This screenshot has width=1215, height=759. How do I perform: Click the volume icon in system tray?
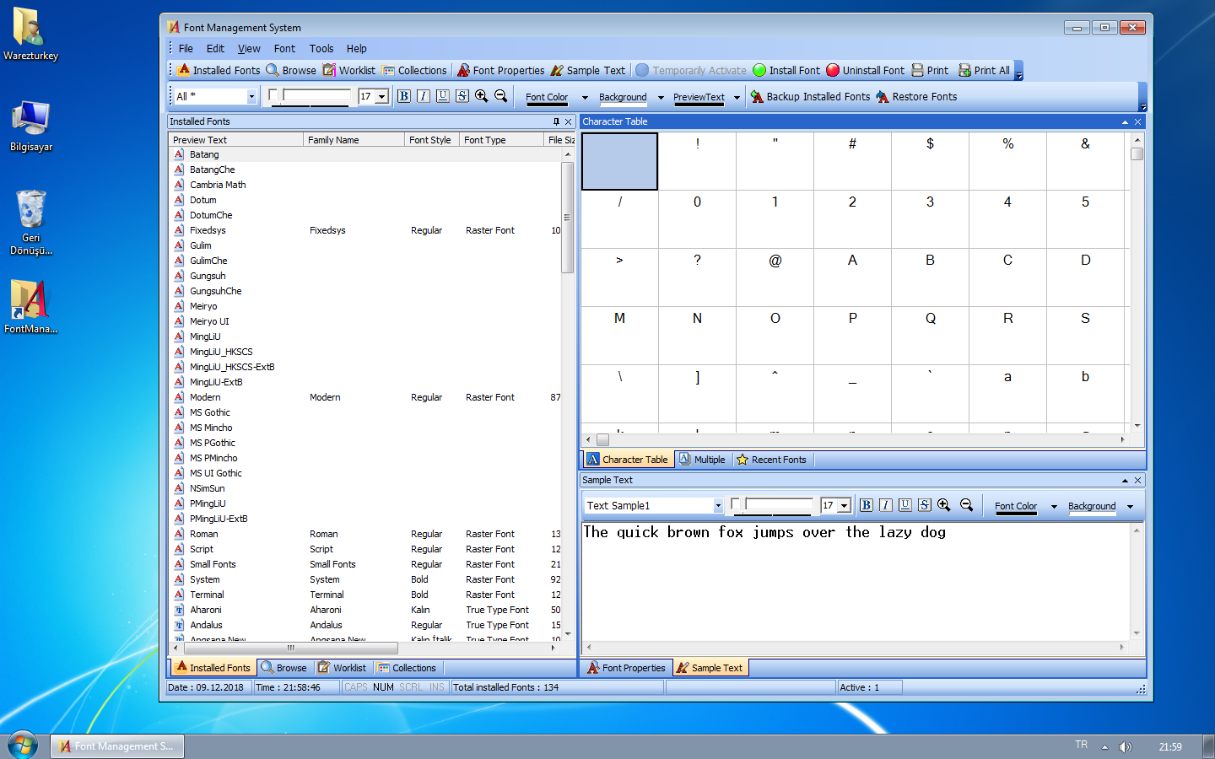[1125, 746]
